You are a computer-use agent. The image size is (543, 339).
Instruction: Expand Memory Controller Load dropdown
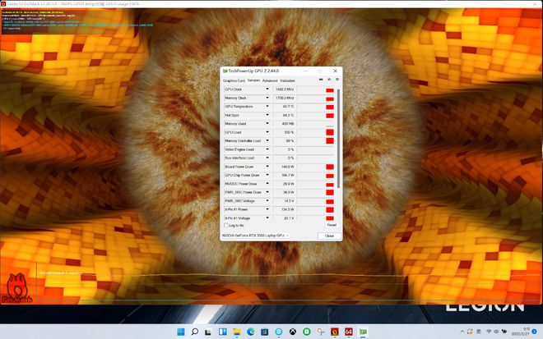coord(267,140)
